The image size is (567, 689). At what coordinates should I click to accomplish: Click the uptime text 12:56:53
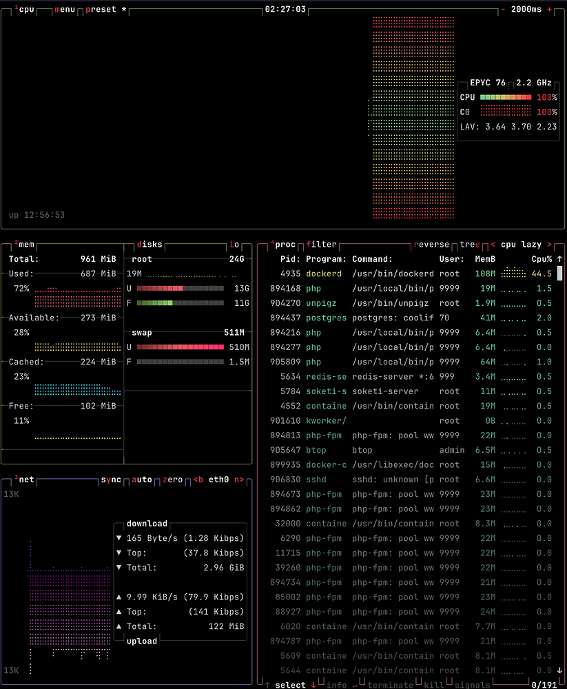[x=44, y=215]
